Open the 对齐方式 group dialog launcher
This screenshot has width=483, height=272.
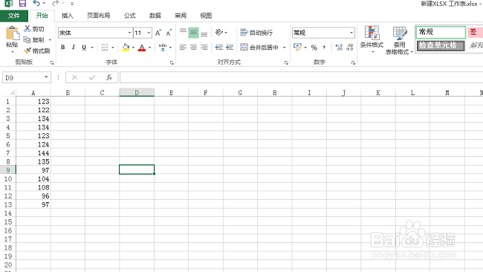click(286, 62)
